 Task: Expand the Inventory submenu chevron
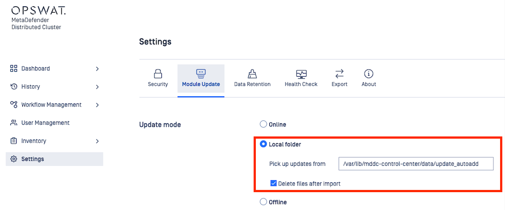[97, 141]
